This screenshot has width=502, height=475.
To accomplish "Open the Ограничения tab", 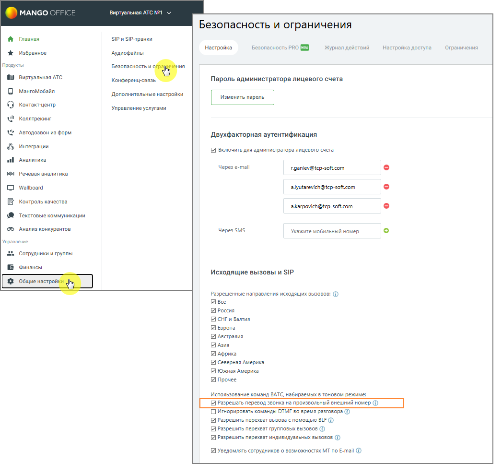I will [x=462, y=47].
